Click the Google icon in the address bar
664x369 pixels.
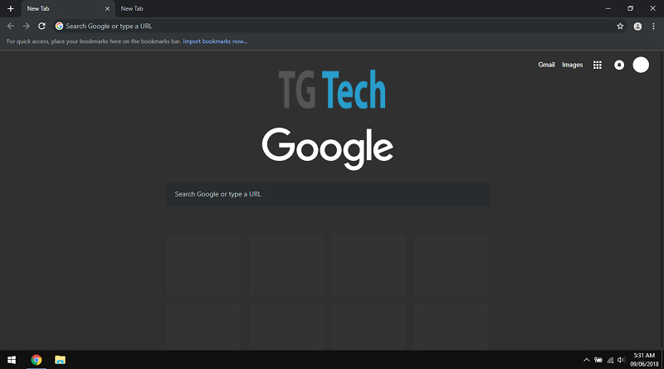(x=59, y=27)
